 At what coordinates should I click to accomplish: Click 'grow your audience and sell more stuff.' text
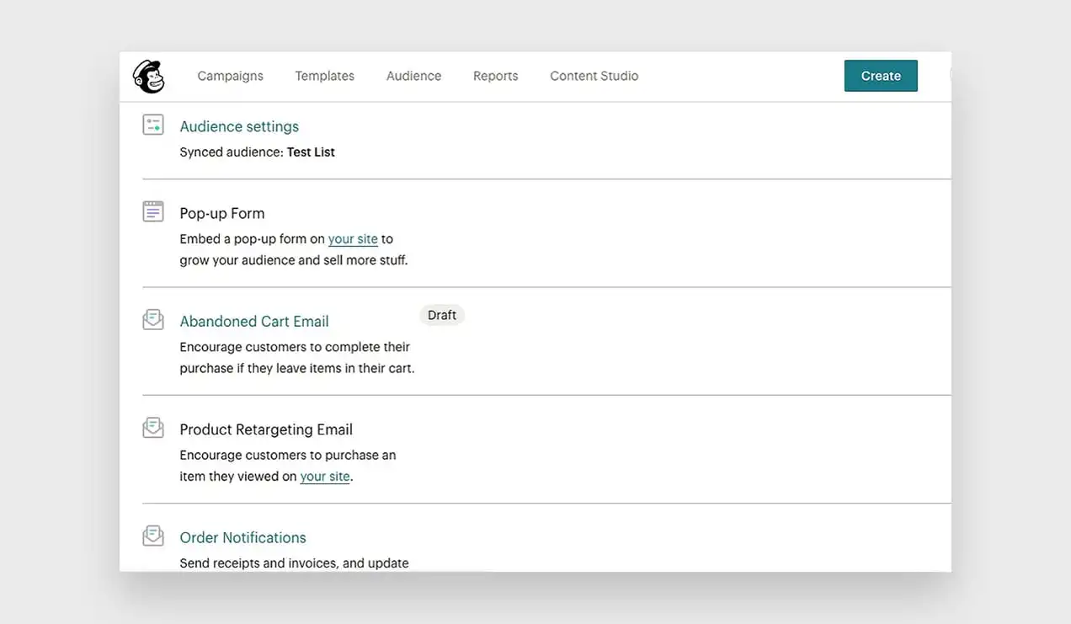pos(294,260)
